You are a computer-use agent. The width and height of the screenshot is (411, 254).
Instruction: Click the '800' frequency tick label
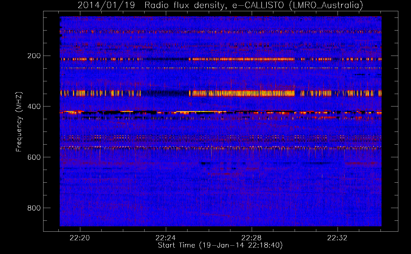[x=34, y=208]
